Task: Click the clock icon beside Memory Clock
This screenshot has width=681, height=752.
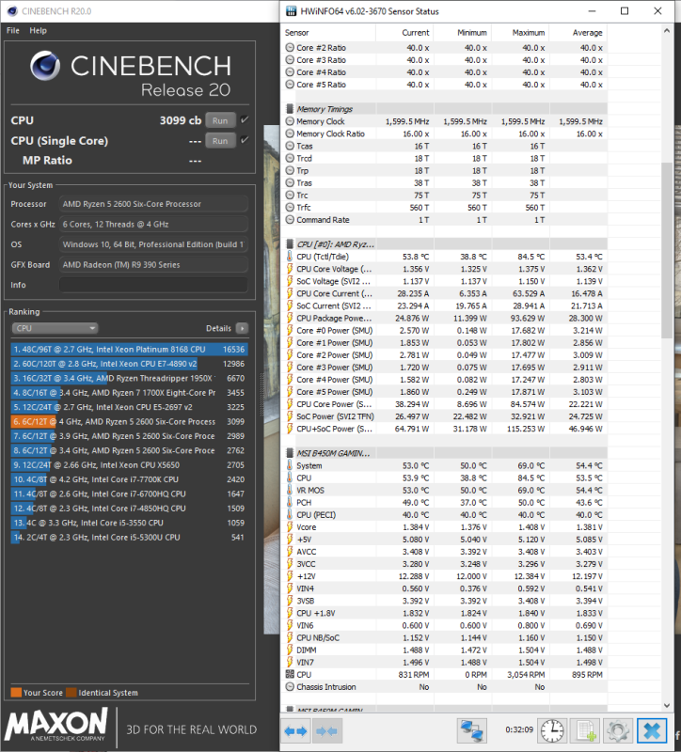Action: [x=290, y=121]
